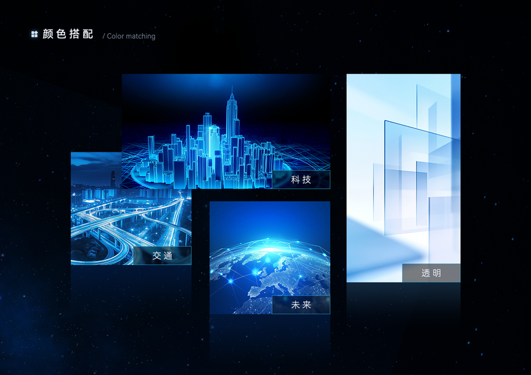Open the transparent glass panels image
This screenshot has height=375, width=531.
pos(403,178)
